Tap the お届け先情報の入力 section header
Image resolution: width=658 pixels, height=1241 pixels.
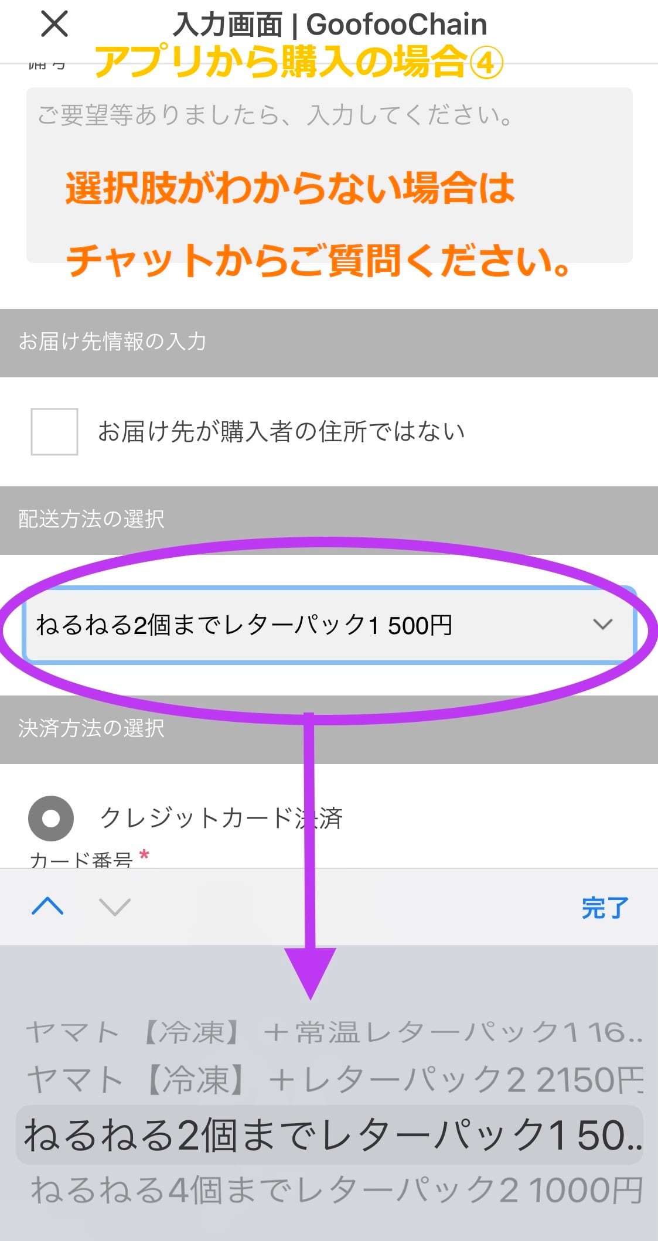pos(112,342)
